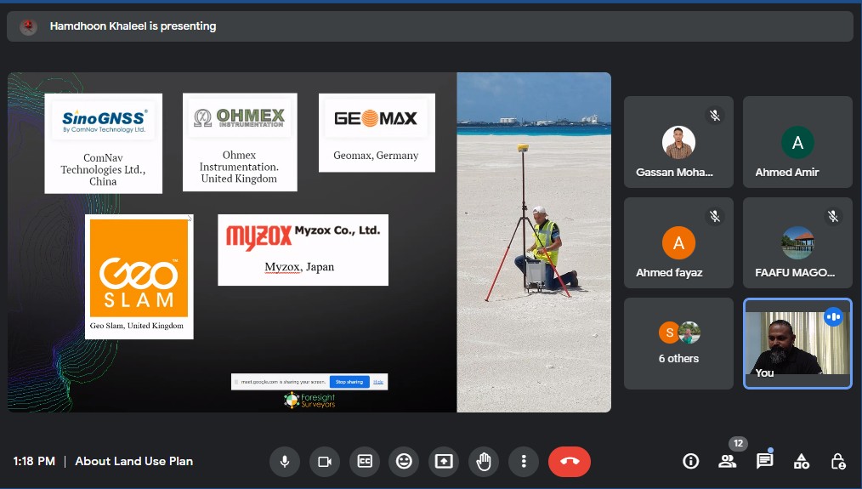
Task: Click the time 1:18 PM
Action: coord(34,462)
